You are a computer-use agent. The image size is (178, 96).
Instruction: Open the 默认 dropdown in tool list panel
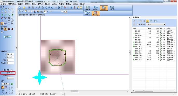(156, 24)
